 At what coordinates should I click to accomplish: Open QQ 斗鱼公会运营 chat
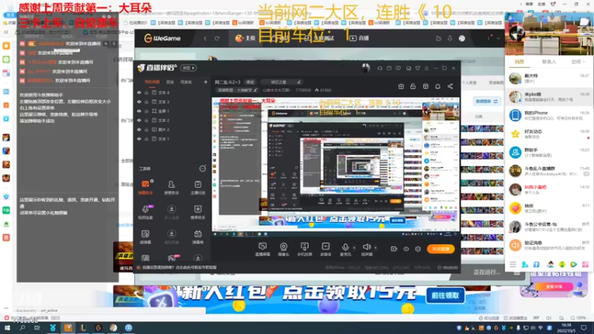[549, 226]
